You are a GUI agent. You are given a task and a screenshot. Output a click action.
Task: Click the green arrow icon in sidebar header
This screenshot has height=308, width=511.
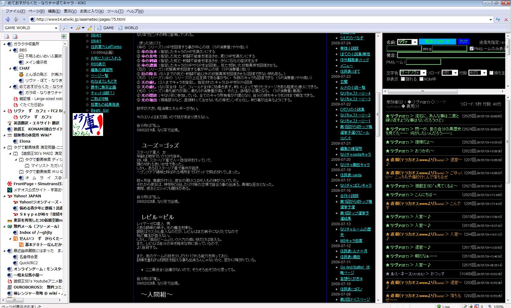point(64,36)
